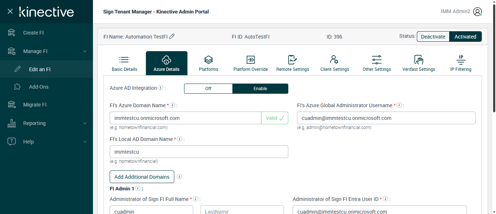Viewport: 496px width, 214px height.
Task: Show info for Sign FI Entra User ID
Action: point(385,199)
